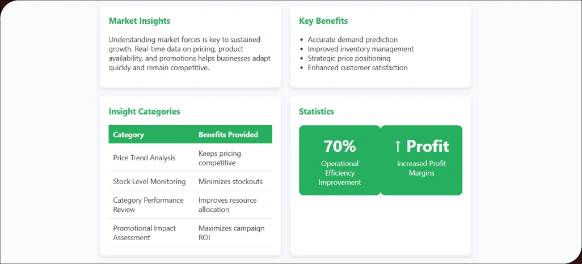Click the Category column header
The image size is (582, 264).
(x=129, y=135)
